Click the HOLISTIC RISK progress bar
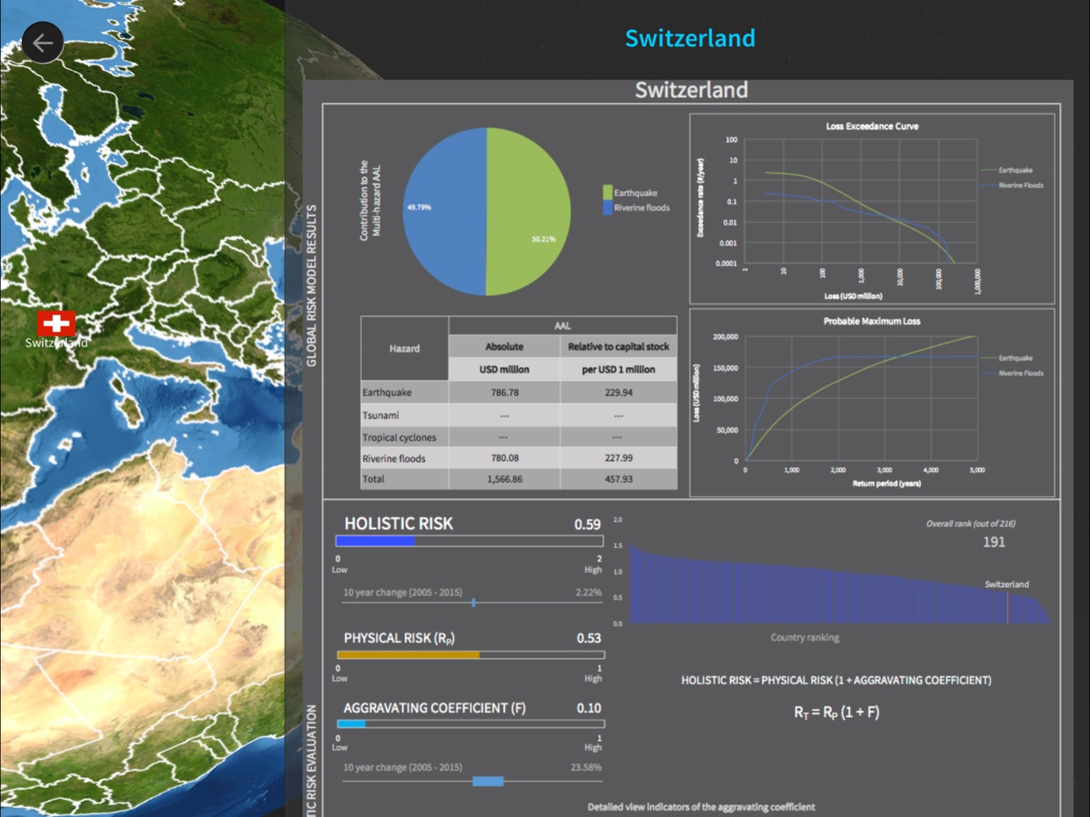This screenshot has width=1090, height=817. pos(470,541)
